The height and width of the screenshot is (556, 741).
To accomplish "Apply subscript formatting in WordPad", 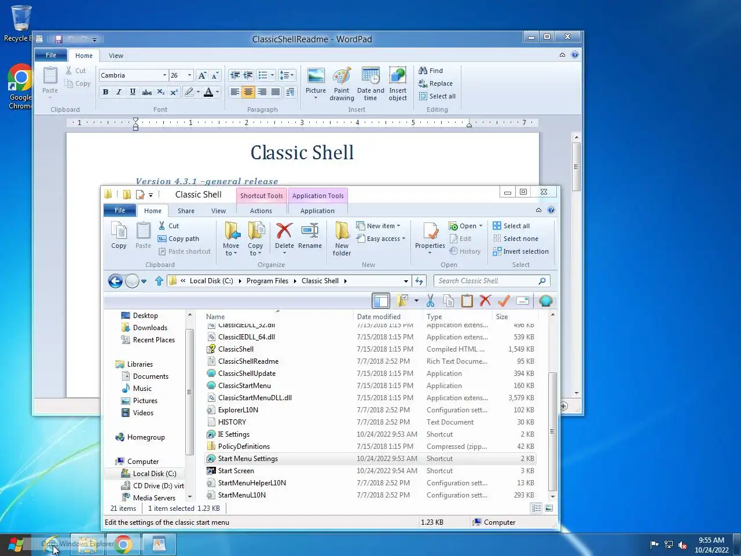I will [160, 92].
